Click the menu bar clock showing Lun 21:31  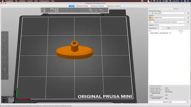[176, 1]
